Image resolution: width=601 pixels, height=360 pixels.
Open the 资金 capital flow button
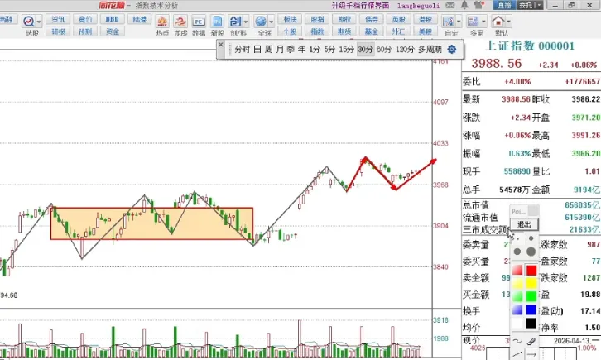(113, 31)
